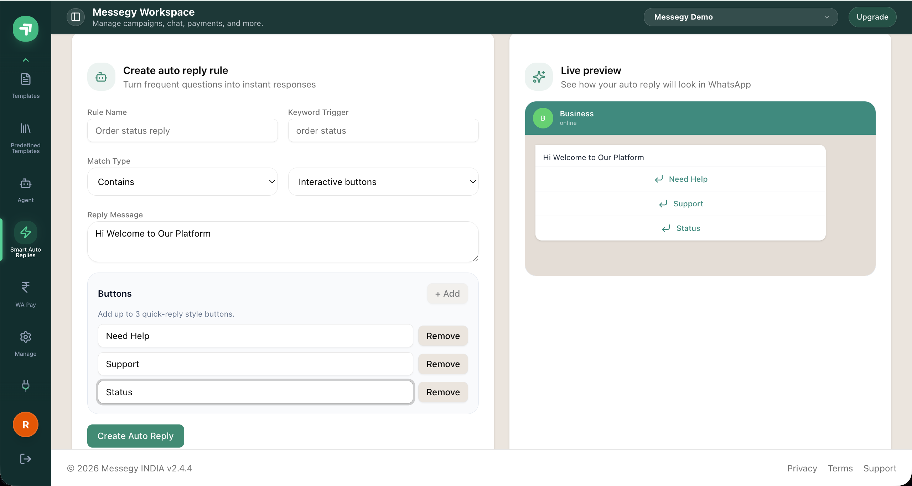912x486 pixels.
Task: Click the Create auto reply rule heading
Action: click(176, 70)
